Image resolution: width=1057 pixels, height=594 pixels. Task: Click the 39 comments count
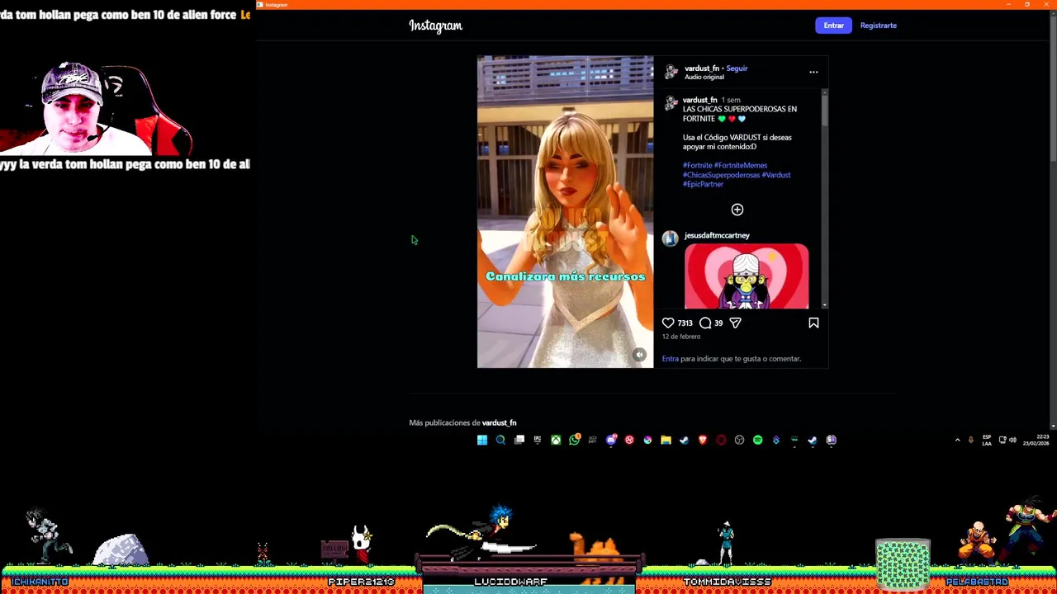[x=718, y=323]
